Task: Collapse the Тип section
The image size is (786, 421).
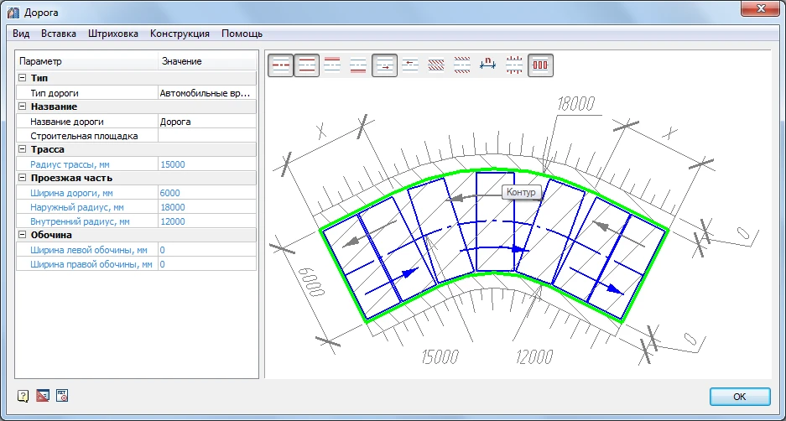Action: 22,78
